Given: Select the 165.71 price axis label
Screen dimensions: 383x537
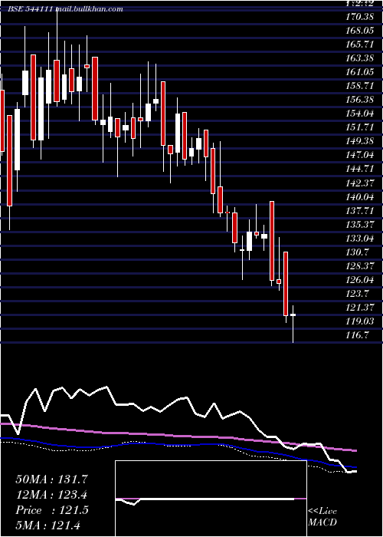Looking at the screenshot, I should tap(359, 44).
